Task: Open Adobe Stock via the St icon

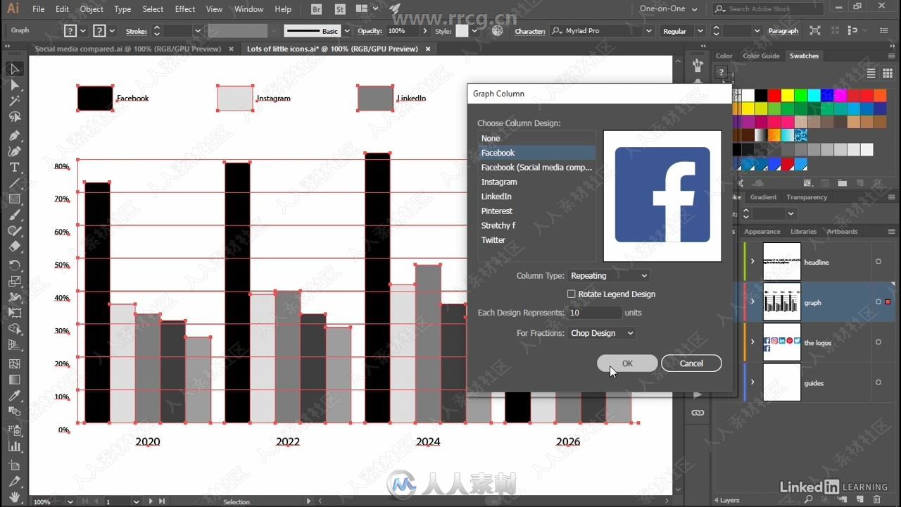Action: [x=340, y=9]
